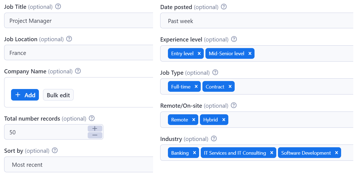Click the help icon next to Experience level
356x175 pixels.
point(234,39)
